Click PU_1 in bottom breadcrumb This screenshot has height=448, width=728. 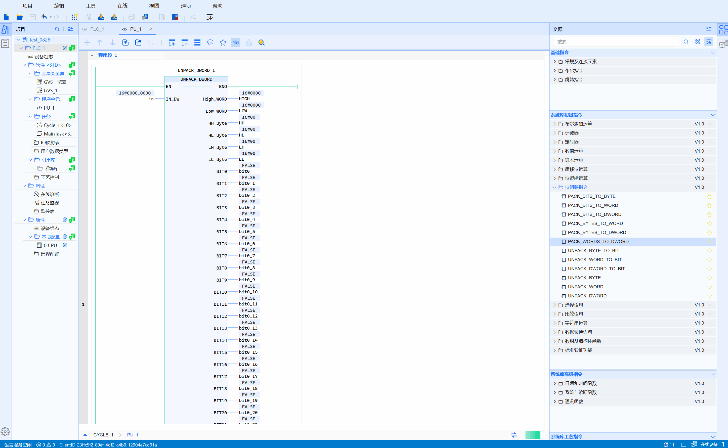coord(133,435)
